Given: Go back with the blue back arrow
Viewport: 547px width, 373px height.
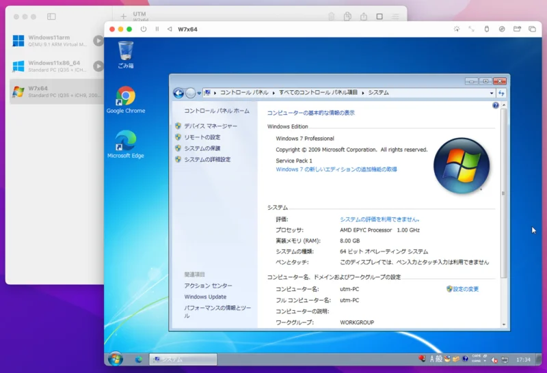Looking at the screenshot, I should point(178,93).
